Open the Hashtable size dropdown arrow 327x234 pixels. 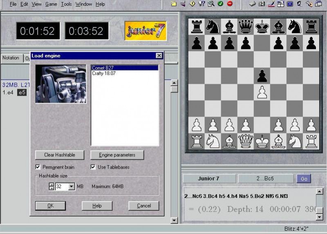pyautogui.click(x=71, y=187)
